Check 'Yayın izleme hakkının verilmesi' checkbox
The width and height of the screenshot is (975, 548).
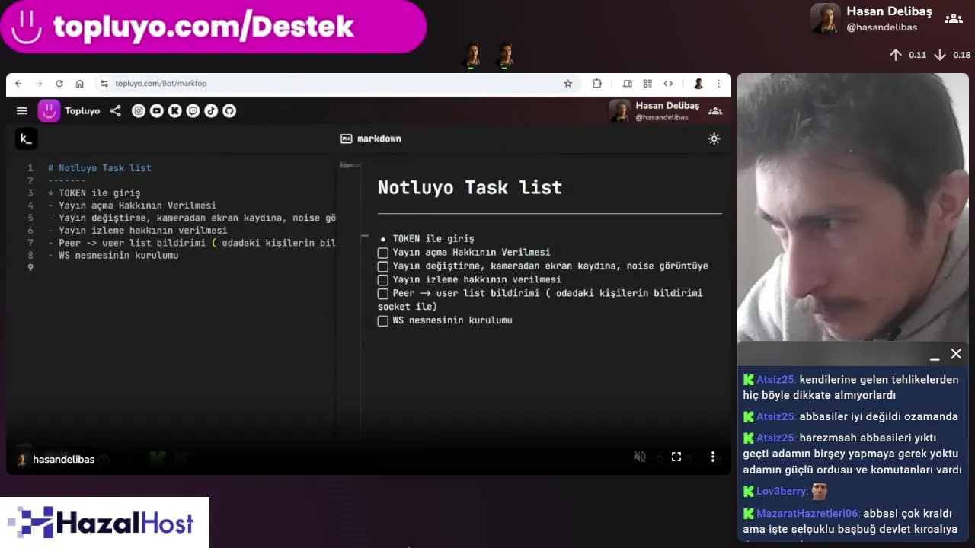click(x=383, y=280)
